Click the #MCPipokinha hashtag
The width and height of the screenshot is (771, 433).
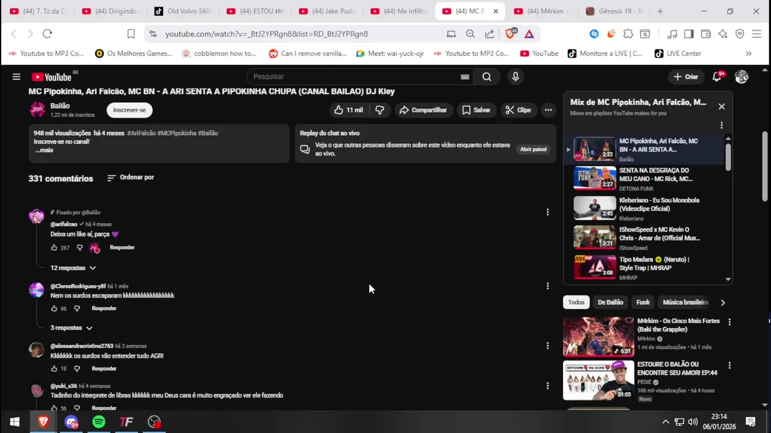point(176,133)
